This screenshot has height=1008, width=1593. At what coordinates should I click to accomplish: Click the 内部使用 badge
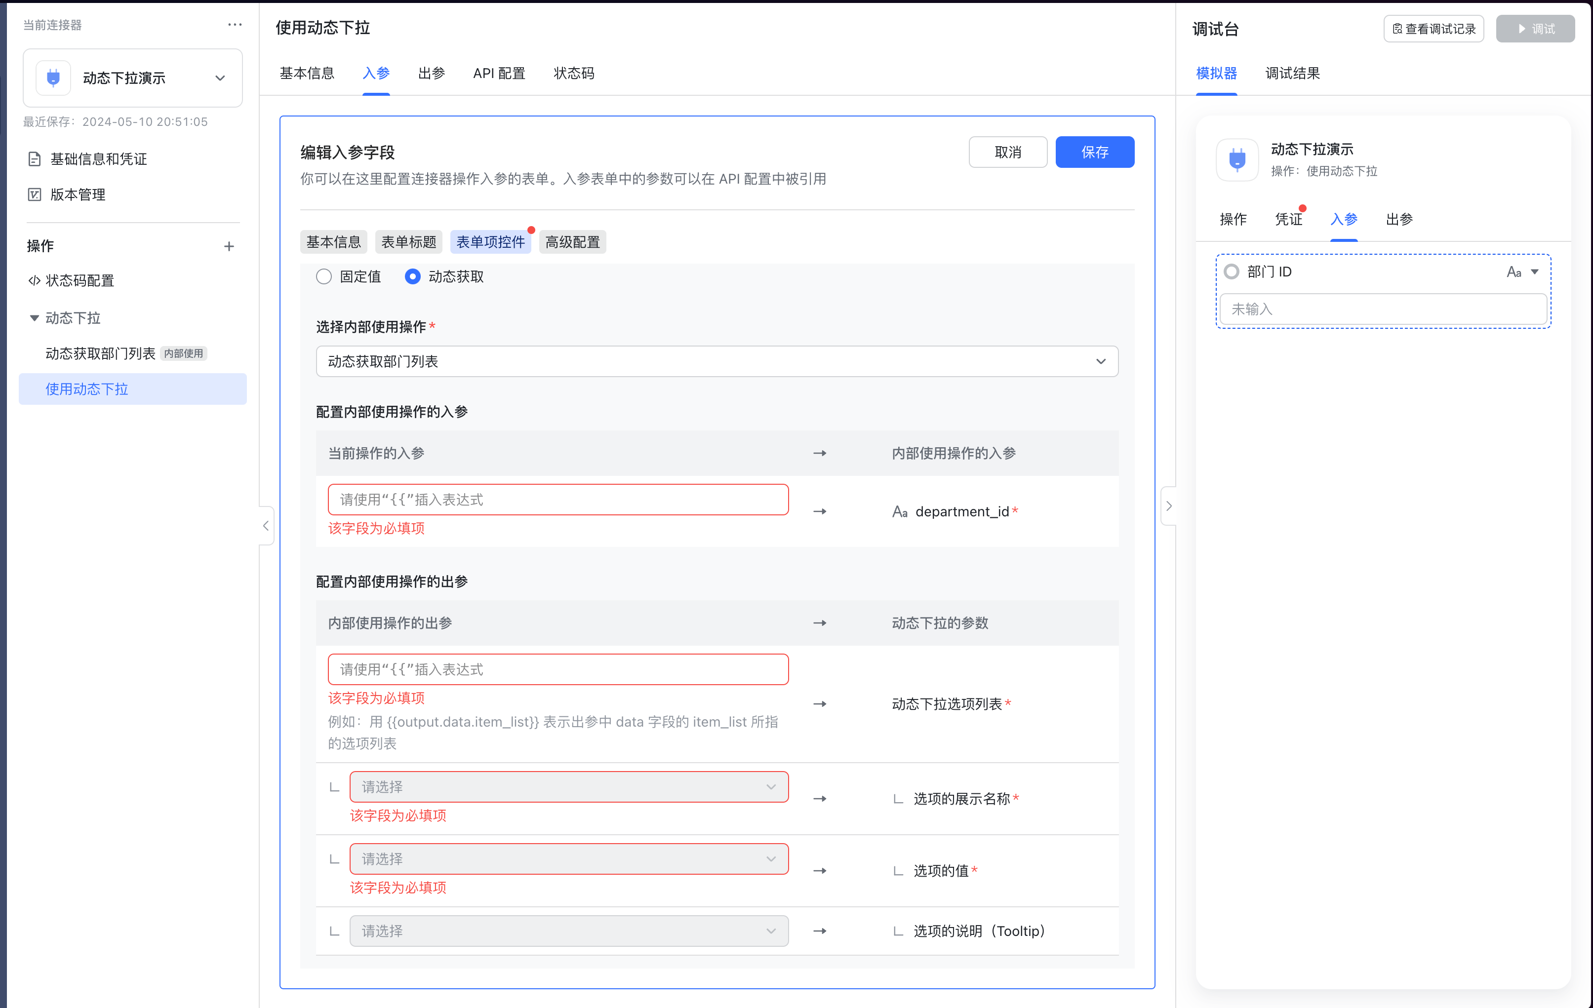(184, 354)
